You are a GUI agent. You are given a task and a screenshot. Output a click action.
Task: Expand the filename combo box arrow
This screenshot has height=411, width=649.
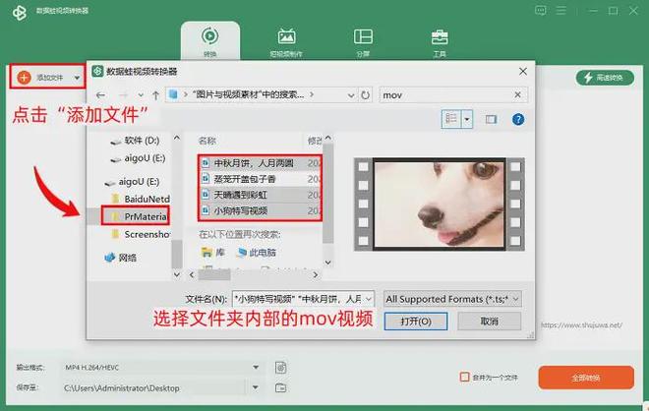pyautogui.click(x=369, y=299)
